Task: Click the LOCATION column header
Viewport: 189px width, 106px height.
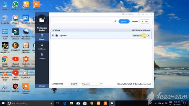Action: [x=56, y=30]
